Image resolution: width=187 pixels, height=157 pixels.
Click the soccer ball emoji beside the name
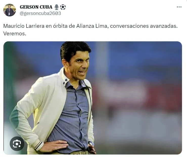point(63,7)
